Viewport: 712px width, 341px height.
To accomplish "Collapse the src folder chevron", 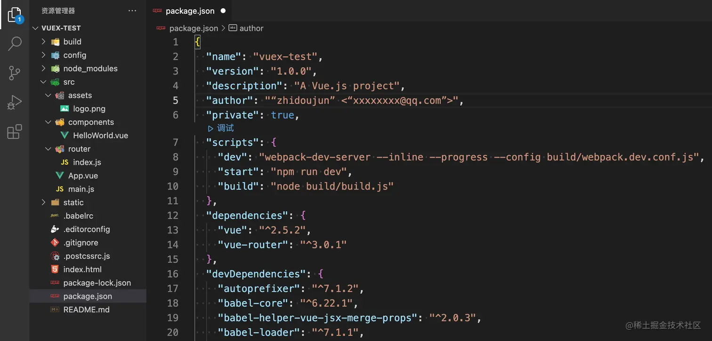I will 43,82.
